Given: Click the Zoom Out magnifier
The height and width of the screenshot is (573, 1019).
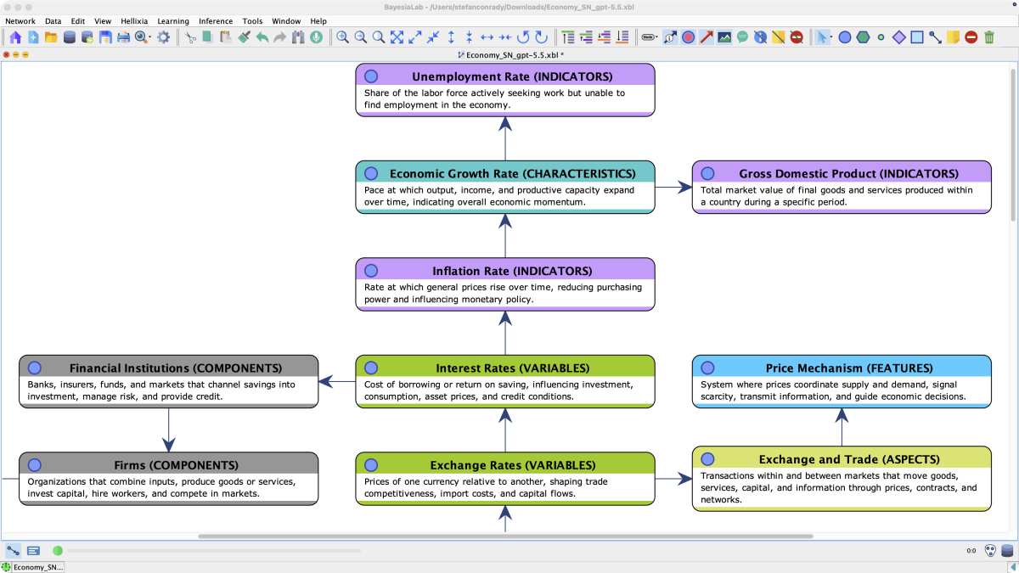Looking at the screenshot, I should [361, 37].
